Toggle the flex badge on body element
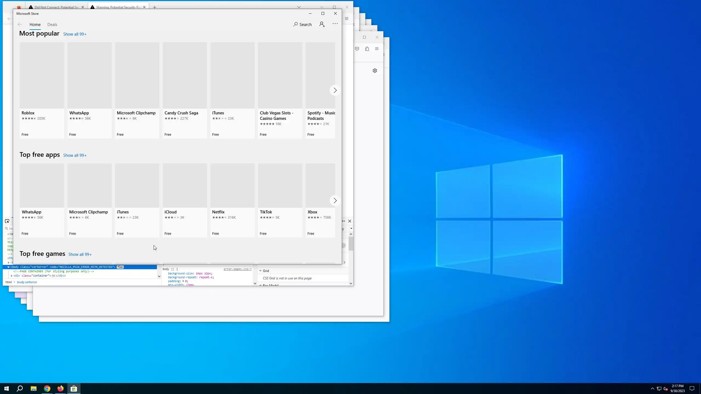 tap(120, 267)
